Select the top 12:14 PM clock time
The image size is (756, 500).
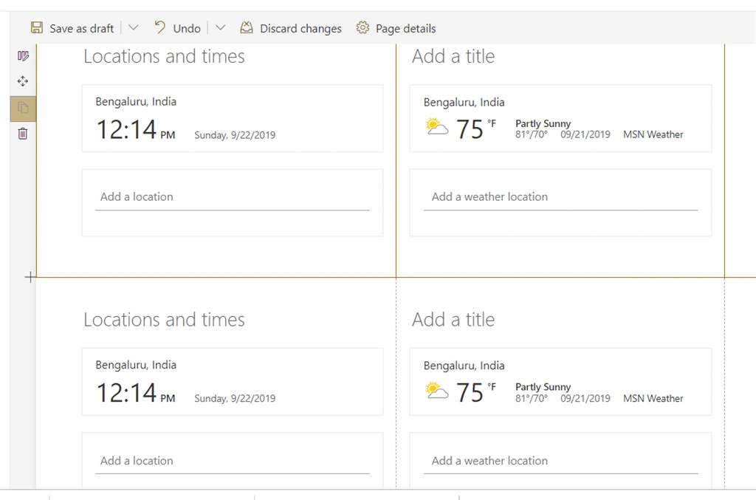[x=136, y=130]
